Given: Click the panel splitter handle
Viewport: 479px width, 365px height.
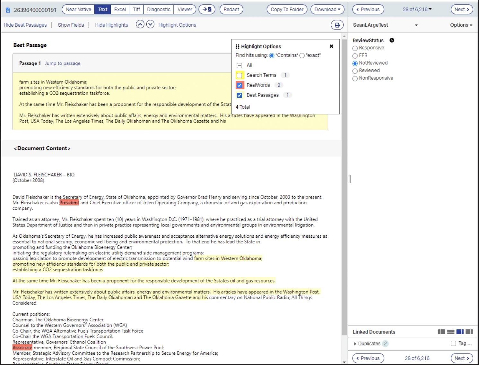Looking at the screenshot, I should pos(350,179).
